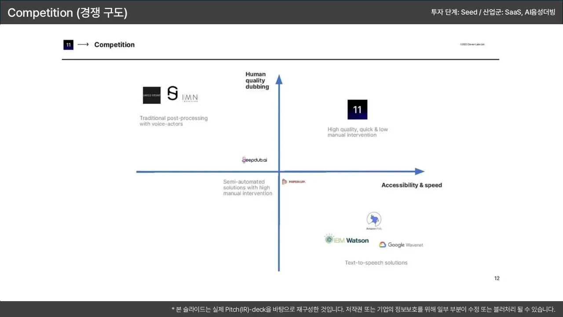Click the page number 12
This screenshot has height=317, width=563.
[x=497, y=278]
